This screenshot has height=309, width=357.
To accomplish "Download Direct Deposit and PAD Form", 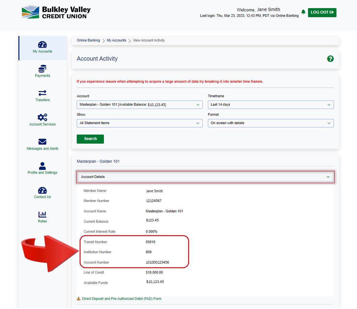I will point(122,299).
